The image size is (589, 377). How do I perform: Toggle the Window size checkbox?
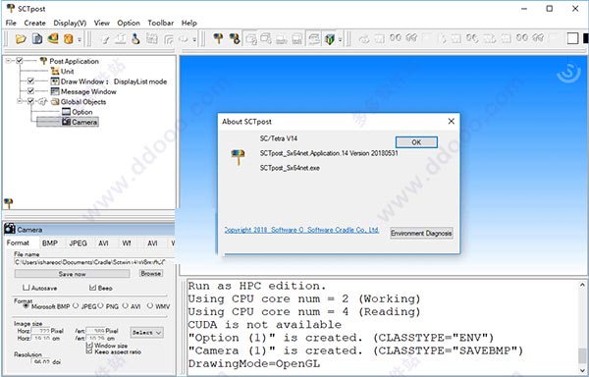tap(89, 345)
